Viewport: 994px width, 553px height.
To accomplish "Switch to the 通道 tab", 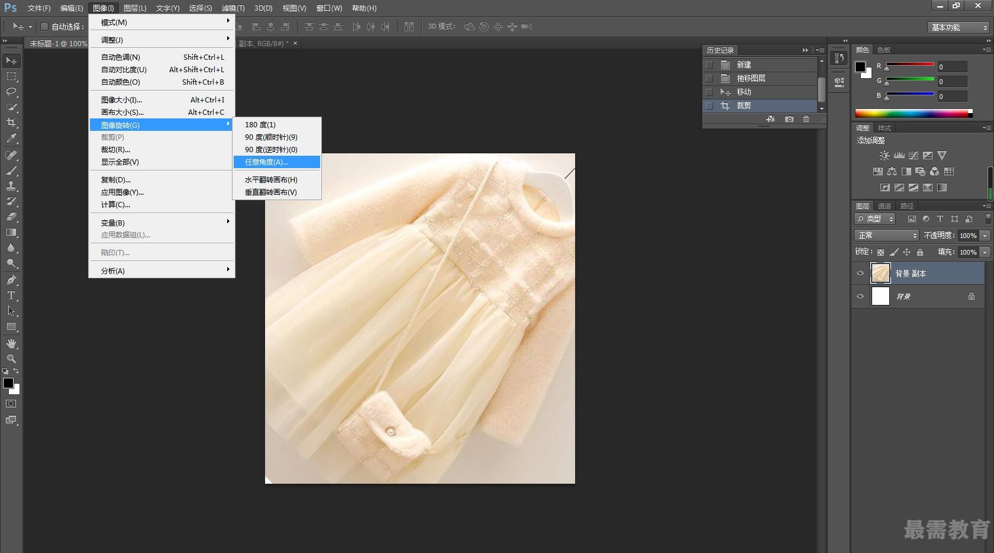I will point(885,206).
